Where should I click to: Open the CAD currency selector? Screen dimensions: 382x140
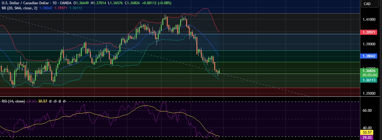pos(370,4)
